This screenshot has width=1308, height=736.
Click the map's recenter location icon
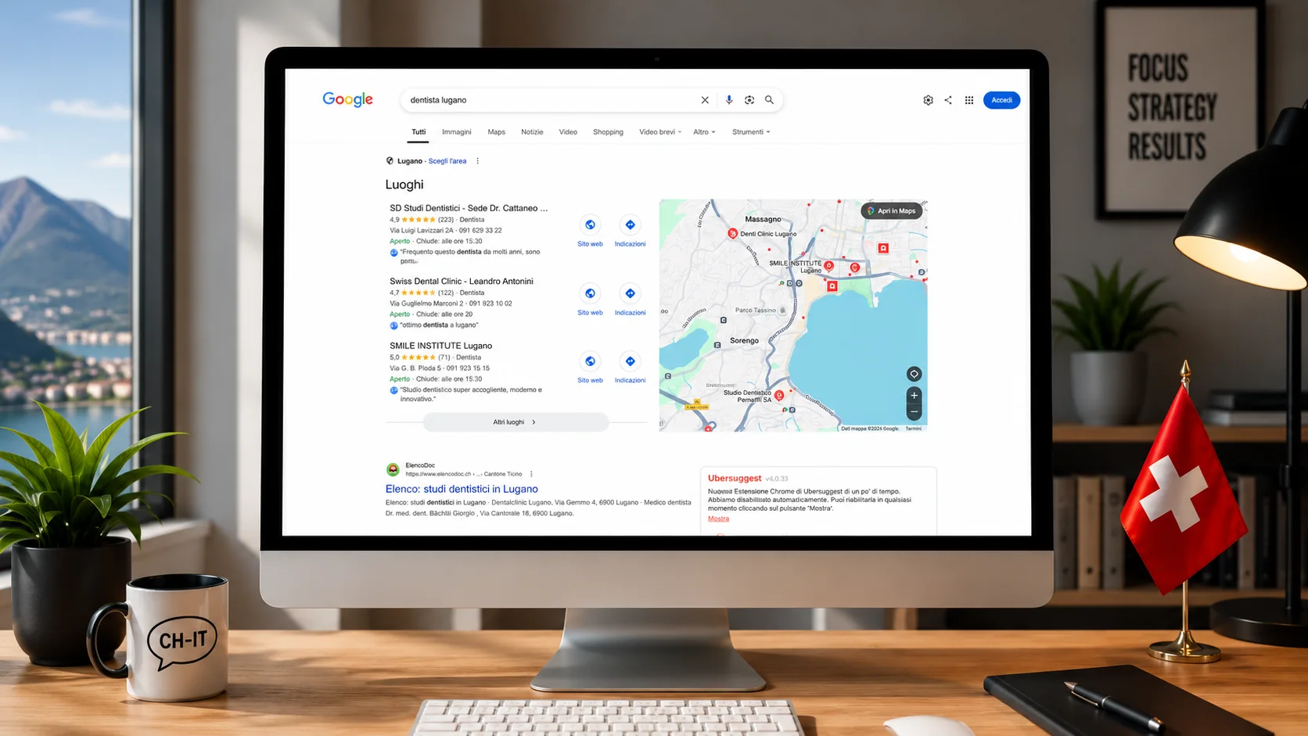click(914, 374)
